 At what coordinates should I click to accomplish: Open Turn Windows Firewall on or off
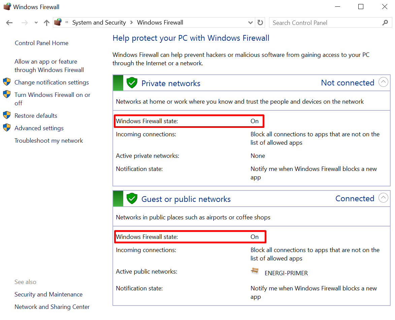pyautogui.click(x=53, y=99)
